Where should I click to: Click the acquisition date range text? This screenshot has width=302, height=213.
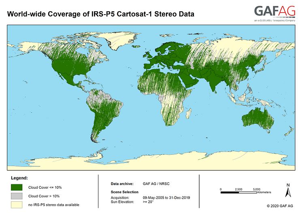coord(167,197)
